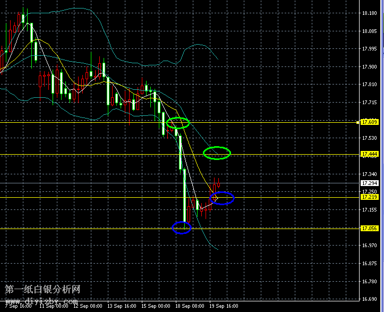Select the blue ellipse at the 17.219 level
The width and height of the screenshot is (384, 312).
(222, 198)
